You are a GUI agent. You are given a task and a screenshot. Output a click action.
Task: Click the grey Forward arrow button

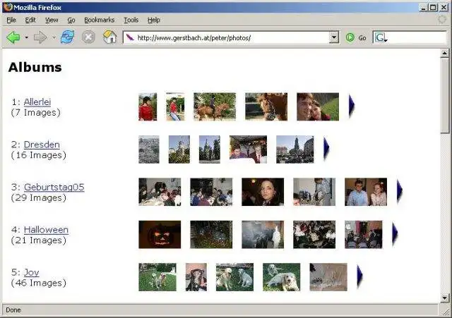40,37
